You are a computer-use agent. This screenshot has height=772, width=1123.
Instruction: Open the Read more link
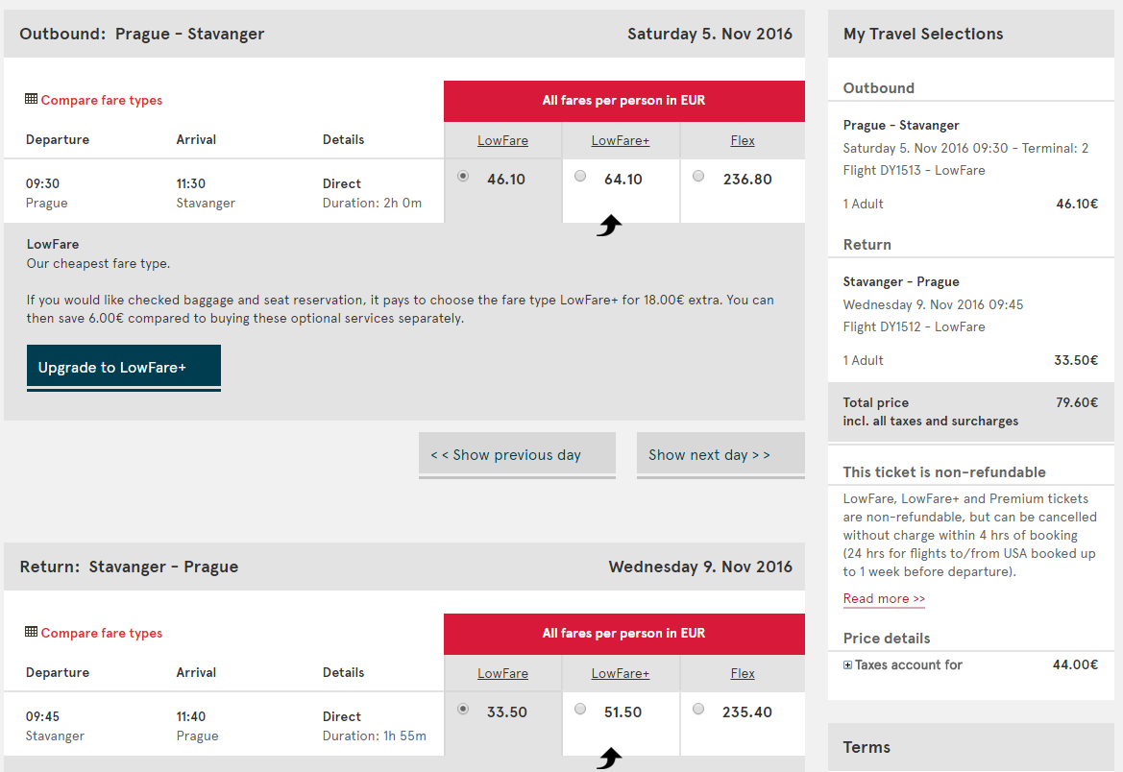pos(884,598)
